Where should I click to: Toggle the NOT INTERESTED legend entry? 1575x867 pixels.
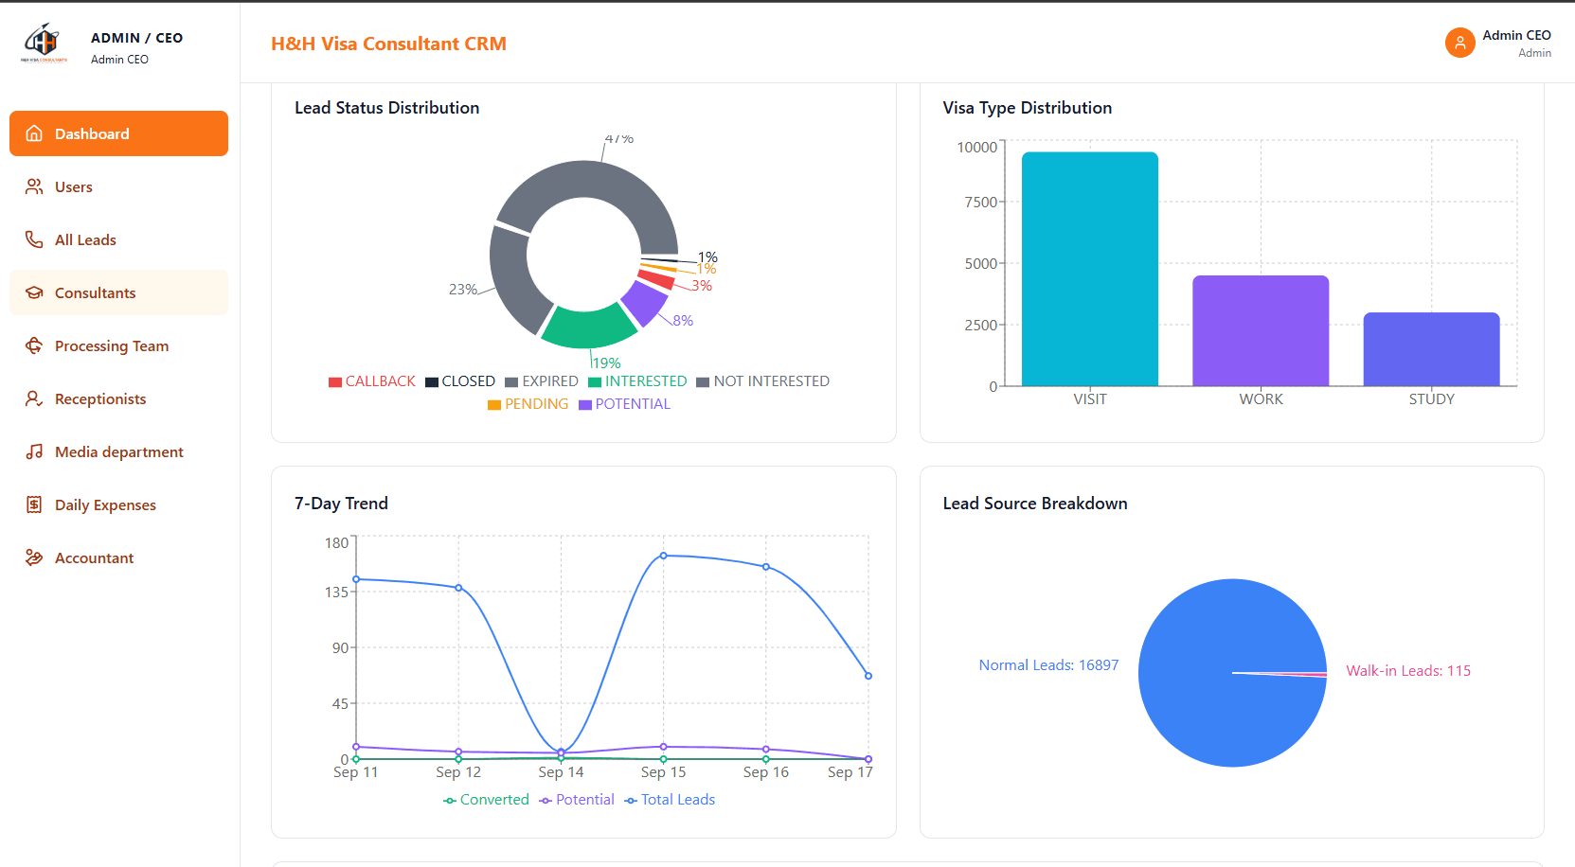[762, 381]
